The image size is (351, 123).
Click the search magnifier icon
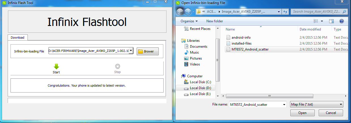(344, 12)
